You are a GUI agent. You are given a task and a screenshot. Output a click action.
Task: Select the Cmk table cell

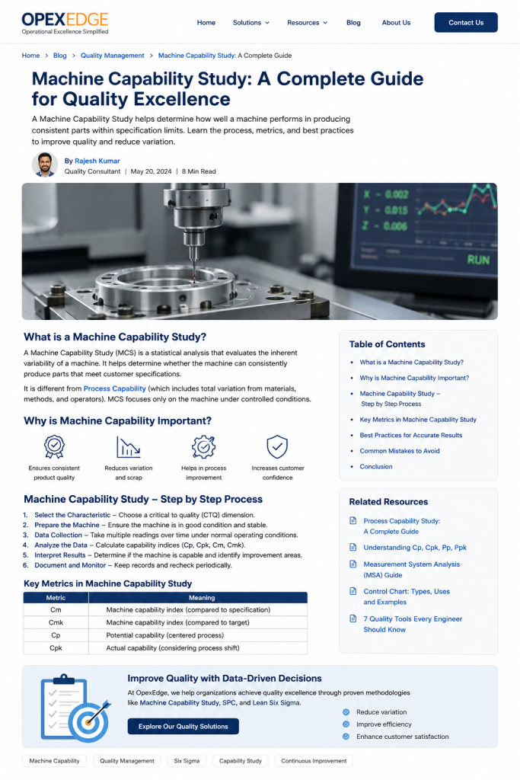56,622
